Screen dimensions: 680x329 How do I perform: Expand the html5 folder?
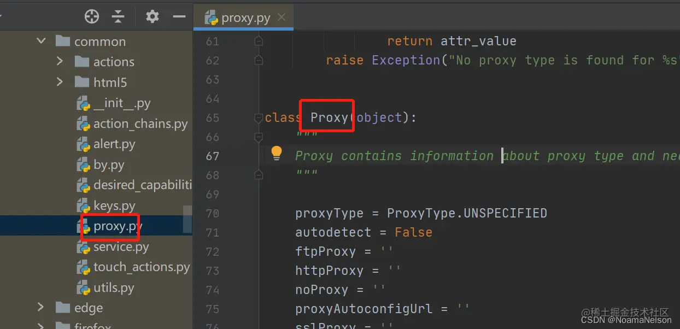60,82
